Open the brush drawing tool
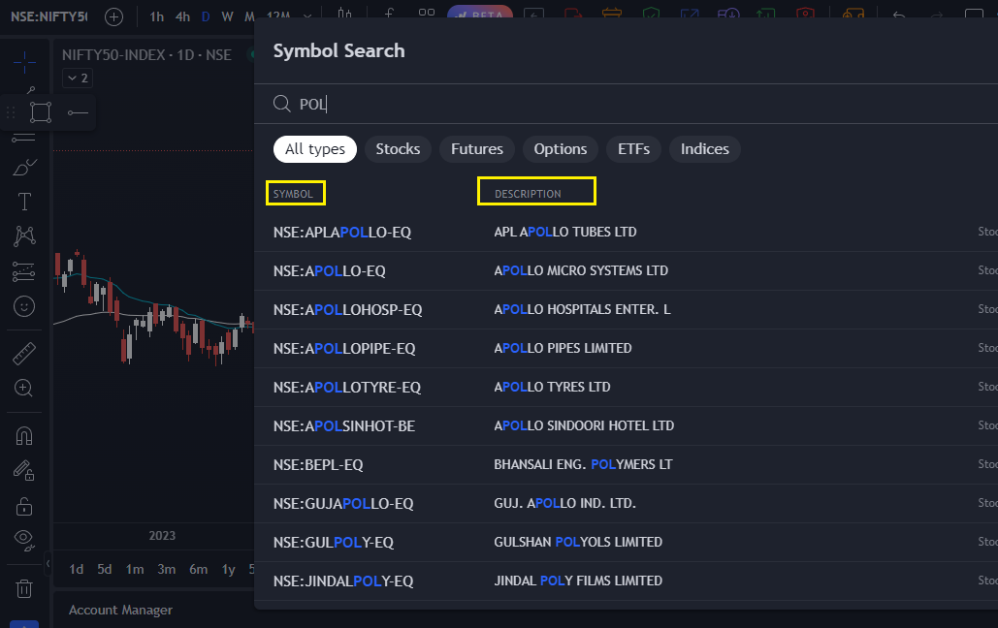The image size is (998, 628). point(24,168)
